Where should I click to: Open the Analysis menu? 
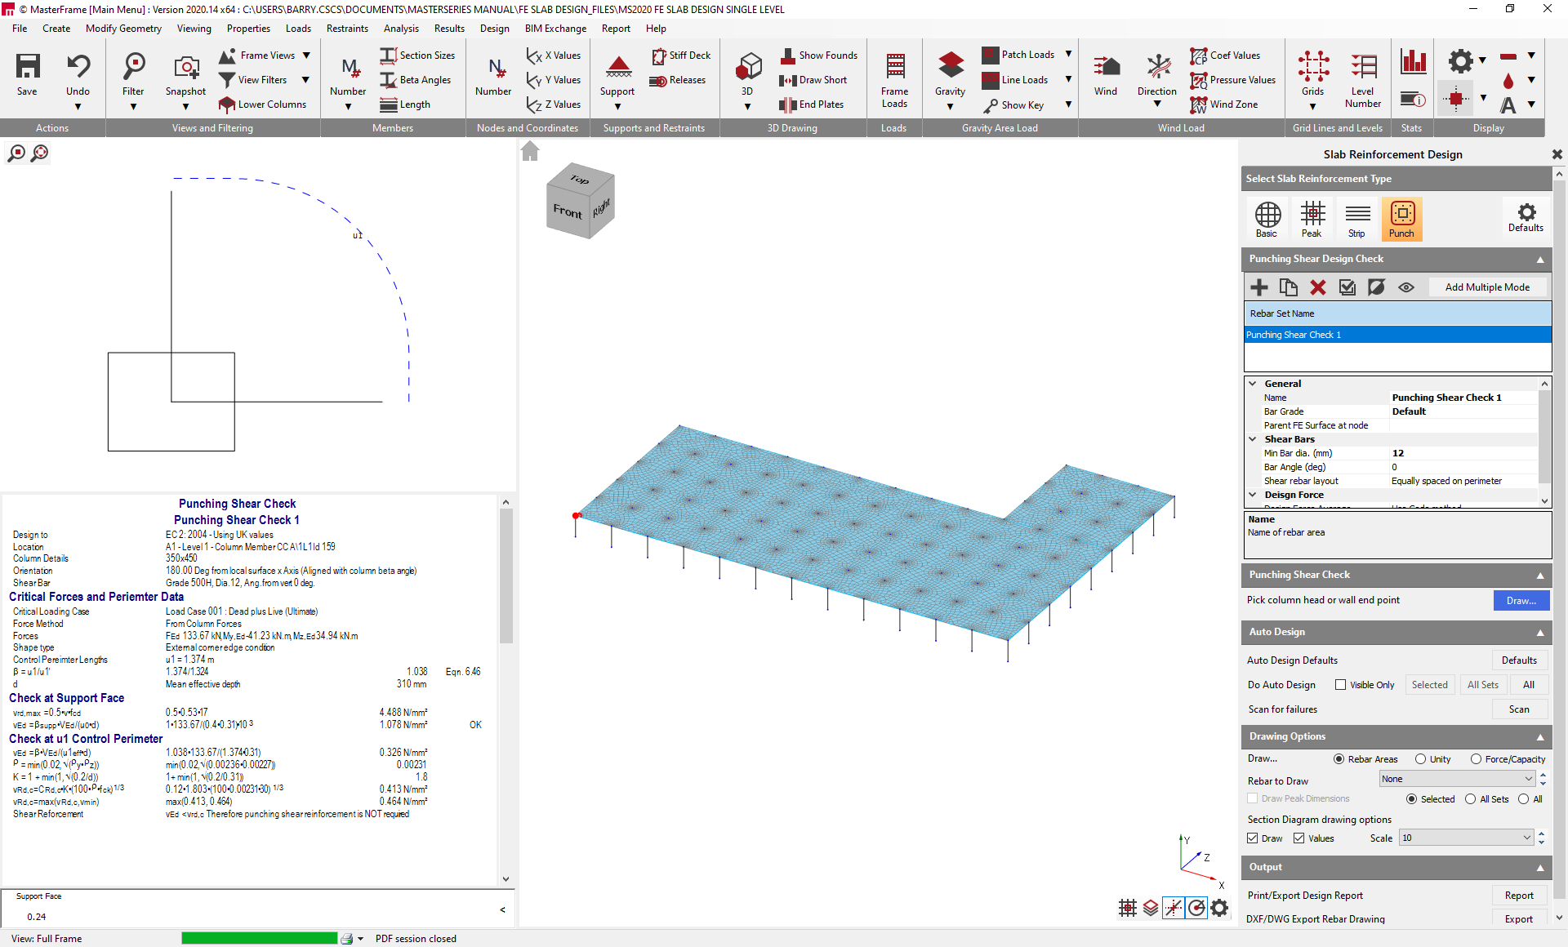coord(400,29)
